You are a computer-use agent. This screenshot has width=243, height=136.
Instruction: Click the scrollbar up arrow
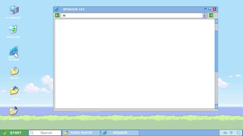click(216, 21)
